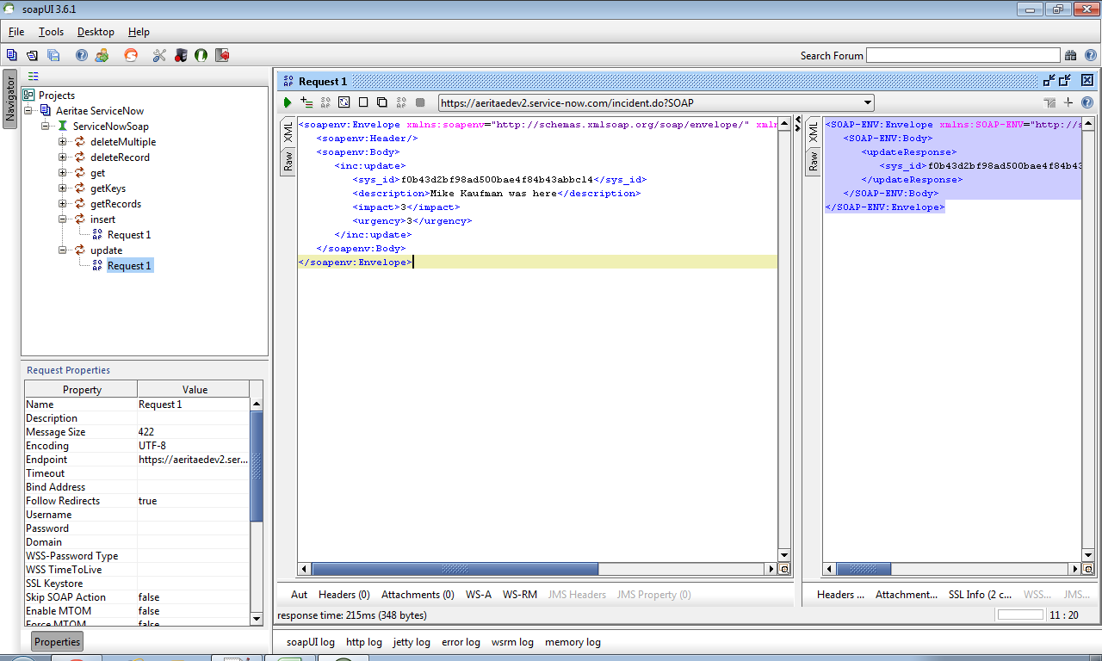Click the second restore panel arrow icon
1102x661 pixels.
[x=1065, y=80]
